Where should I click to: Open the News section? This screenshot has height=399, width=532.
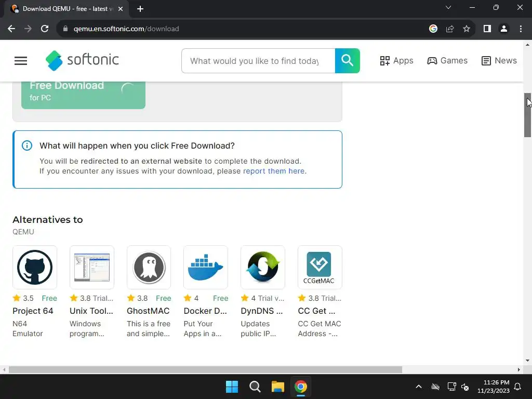[x=499, y=61]
